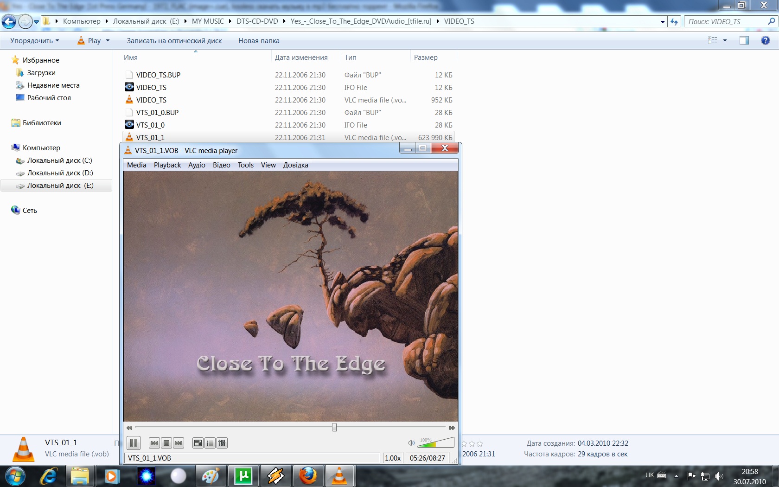Toggle the Explorer preview pane icon

tap(744, 41)
